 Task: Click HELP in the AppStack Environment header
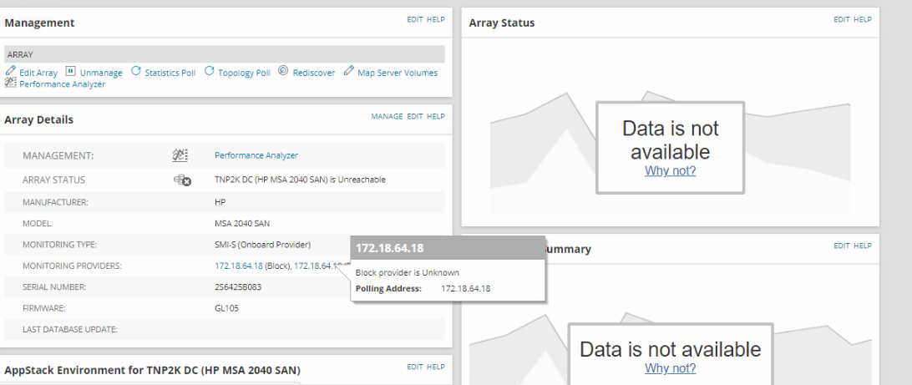[436, 367]
